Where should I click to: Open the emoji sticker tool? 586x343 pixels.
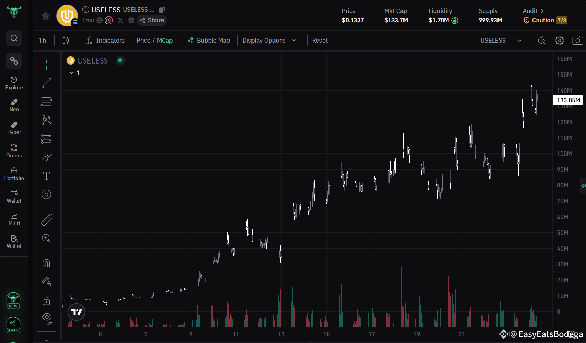click(46, 194)
